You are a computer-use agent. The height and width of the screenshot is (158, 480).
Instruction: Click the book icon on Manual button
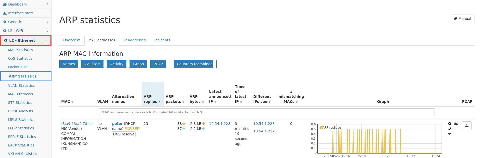(456, 19)
